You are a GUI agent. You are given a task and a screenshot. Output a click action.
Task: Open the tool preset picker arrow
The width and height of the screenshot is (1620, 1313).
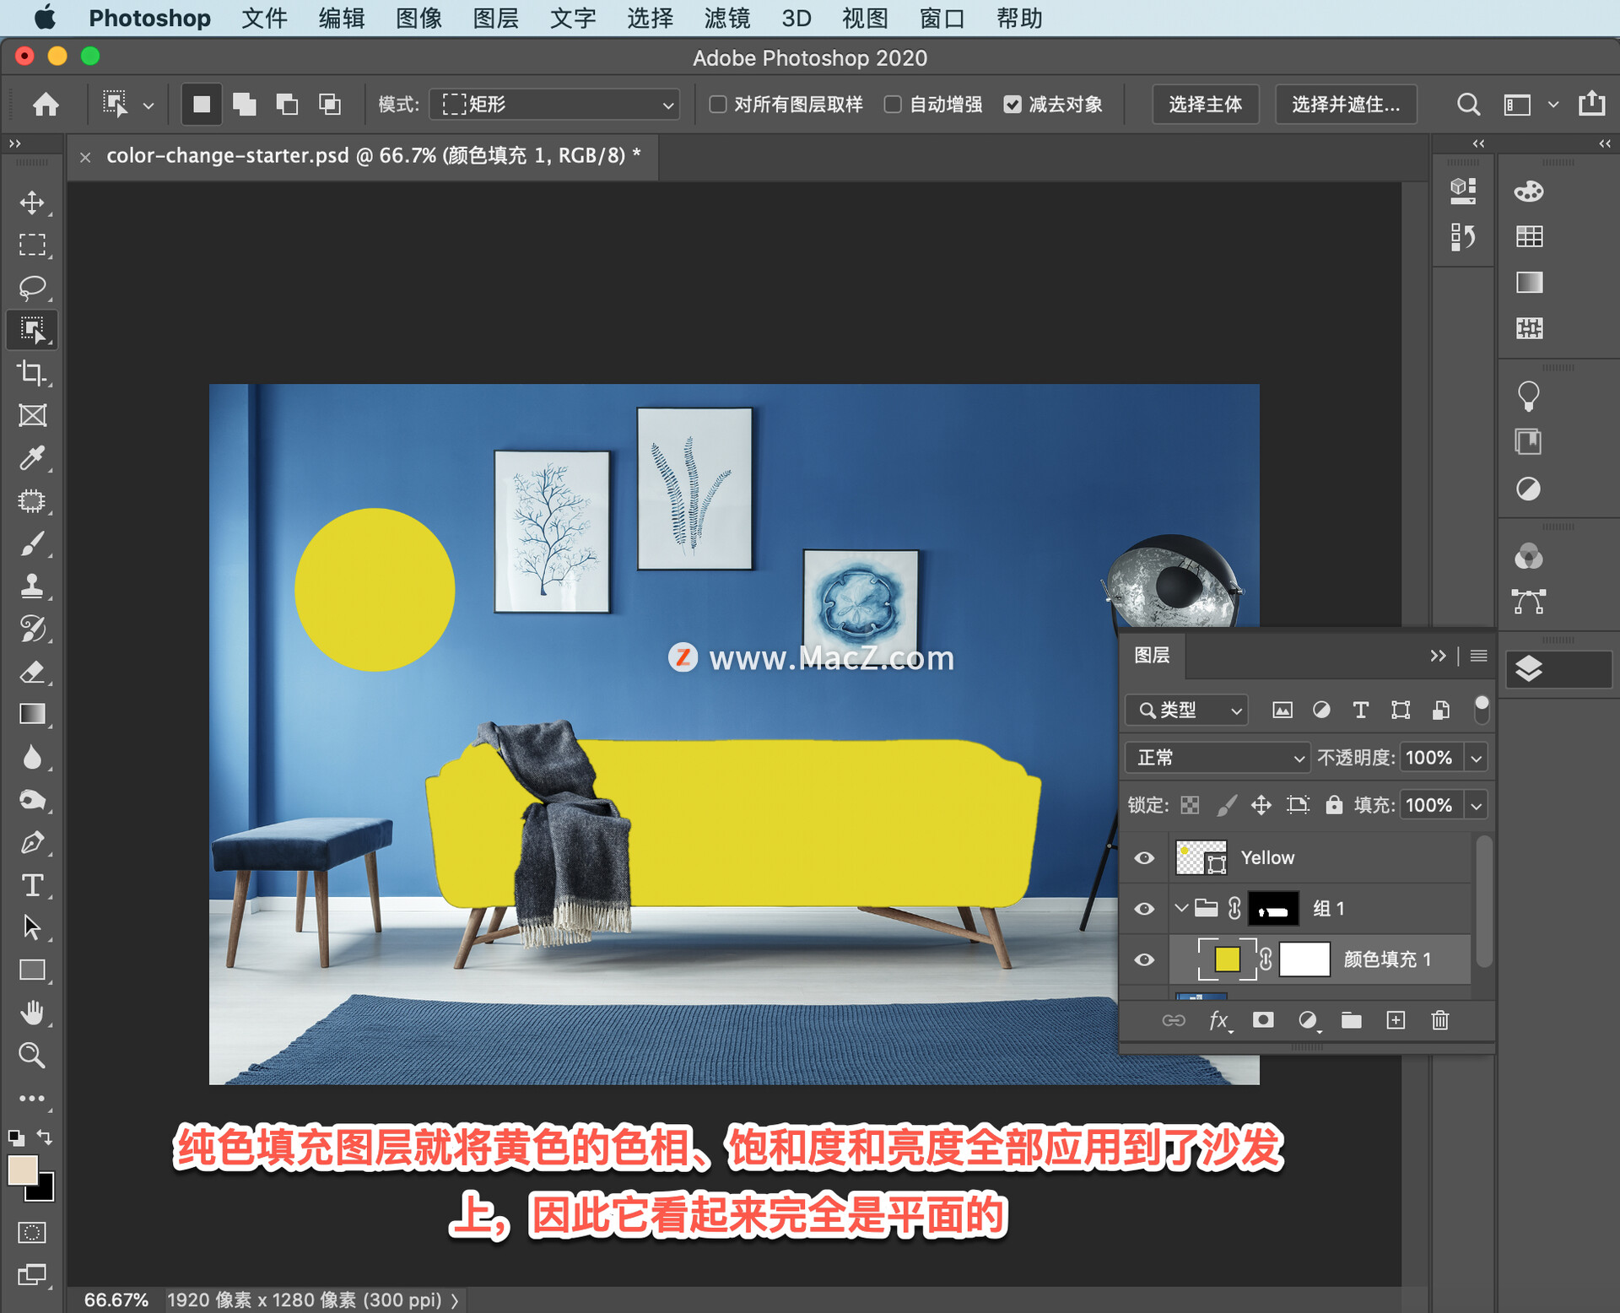click(148, 106)
